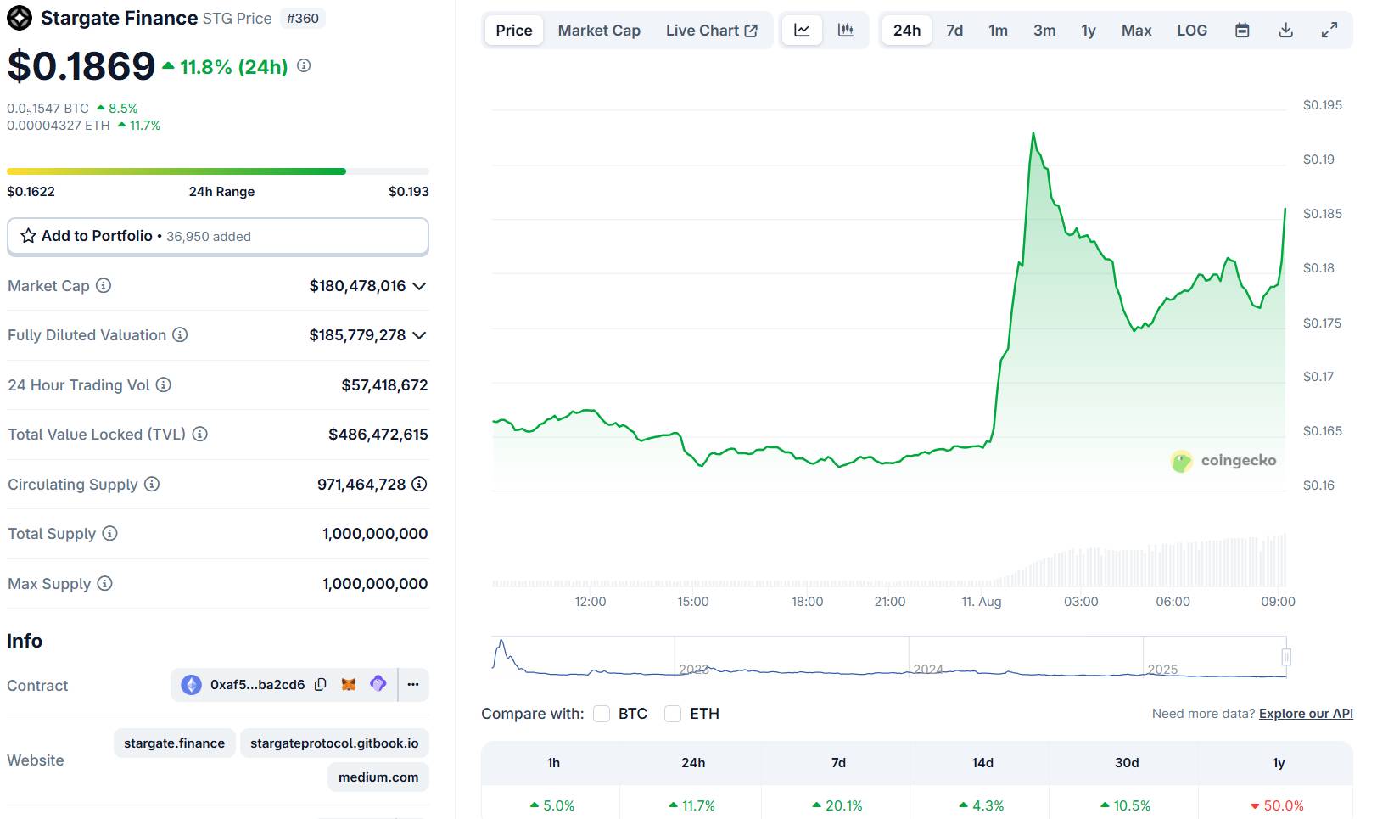Click the $57,418,672 trading volume value

coord(384,385)
